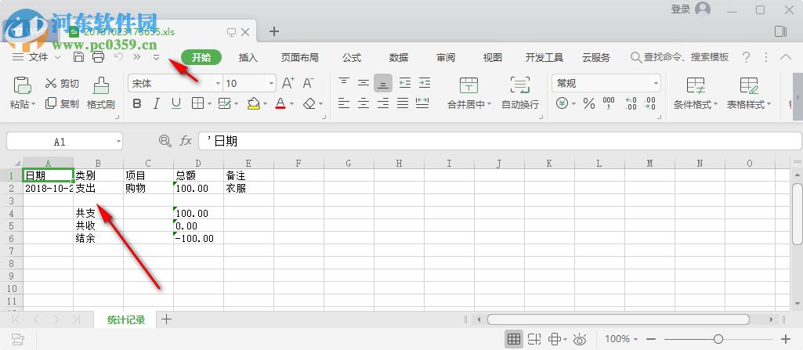The height and width of the screenshot is (350, 803).
Task: Open Table Style (表格样式) menu
Action: [749, 93]
